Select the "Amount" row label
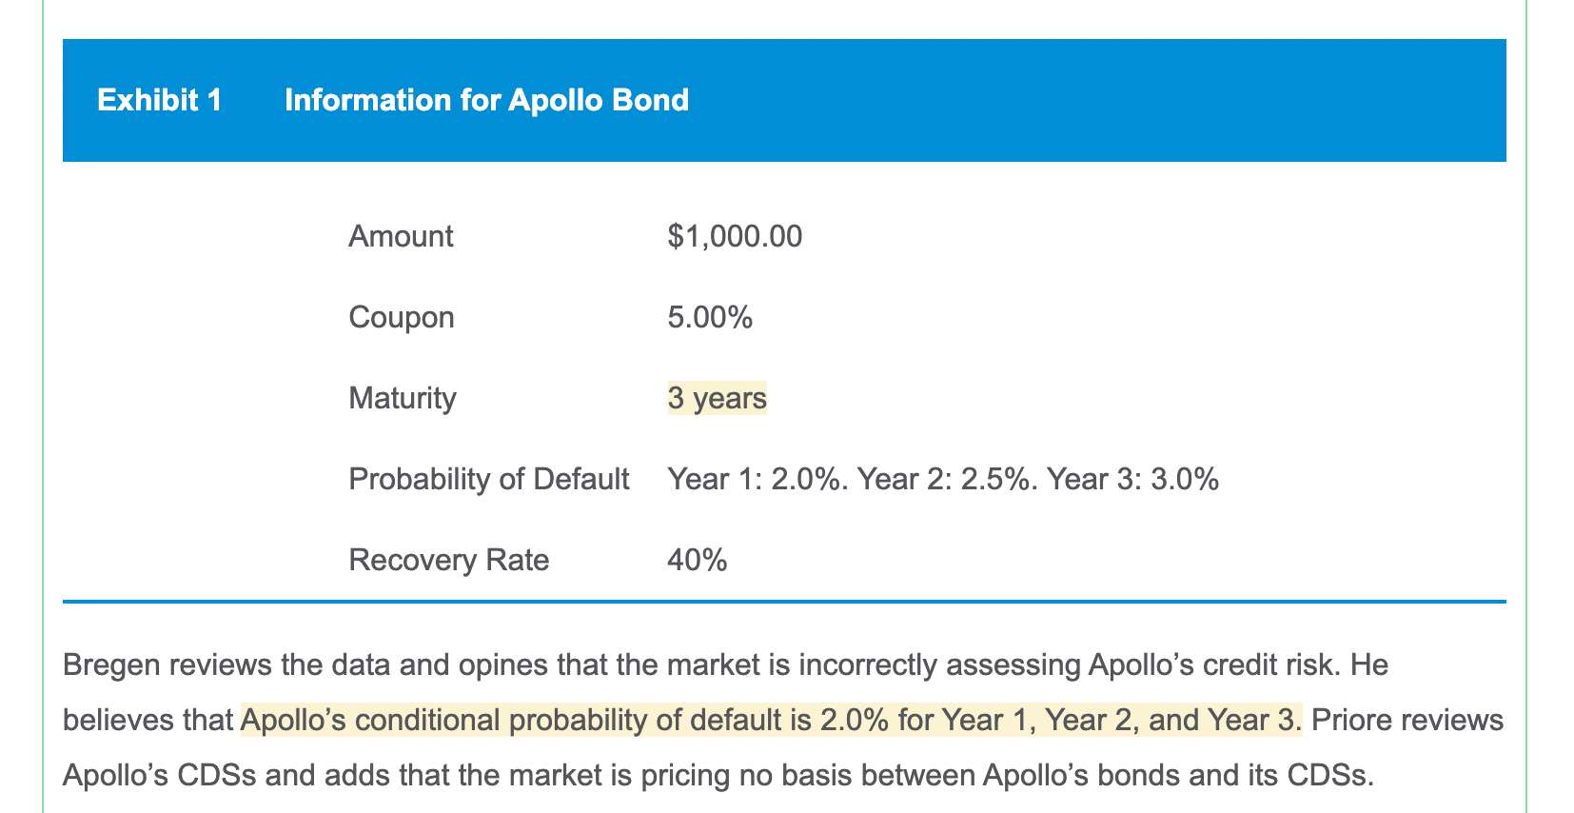Screen dimensions: 1574x813 click(x=401, y=235)
